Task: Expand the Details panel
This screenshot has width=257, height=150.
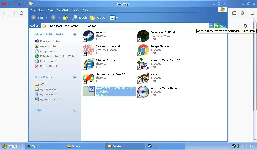Action: tap(75, 110)
